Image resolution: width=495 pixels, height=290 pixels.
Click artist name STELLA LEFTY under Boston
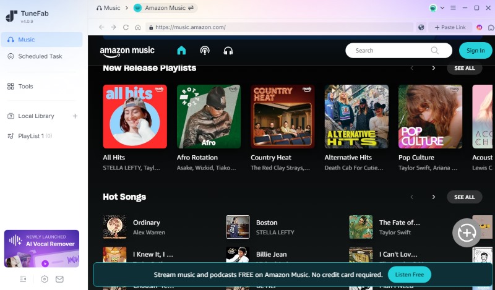(x=275, y=232)
